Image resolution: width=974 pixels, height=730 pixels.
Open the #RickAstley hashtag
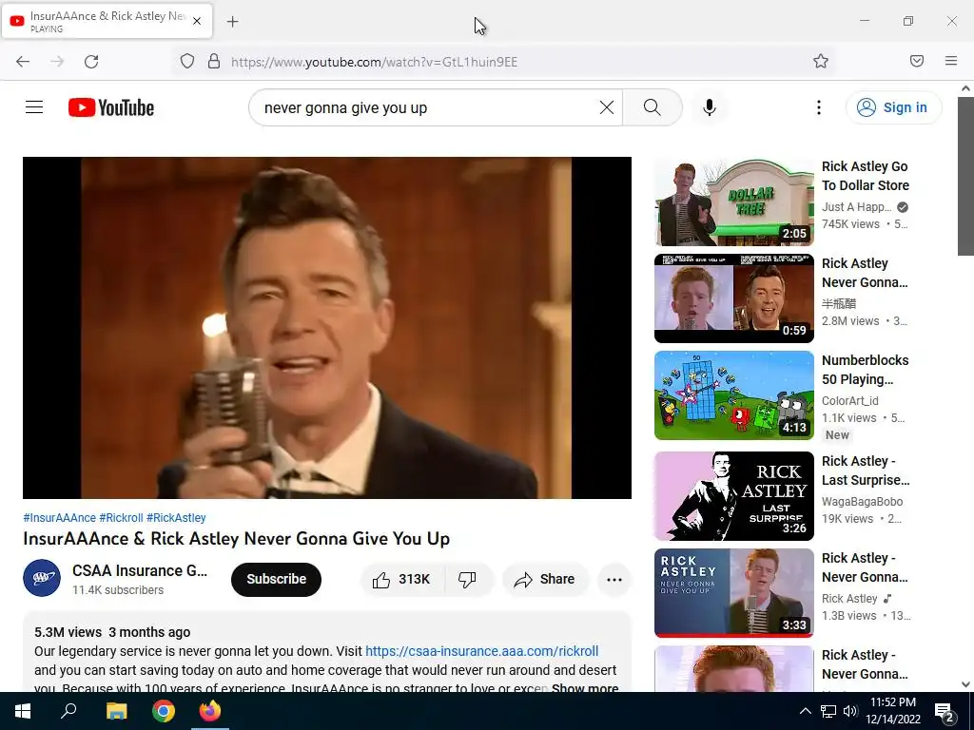(x=176, y=518)
